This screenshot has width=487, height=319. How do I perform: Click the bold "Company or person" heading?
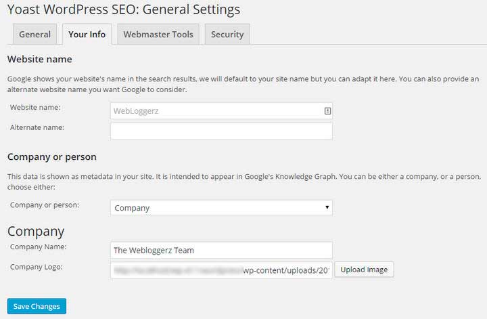(52, 157)
